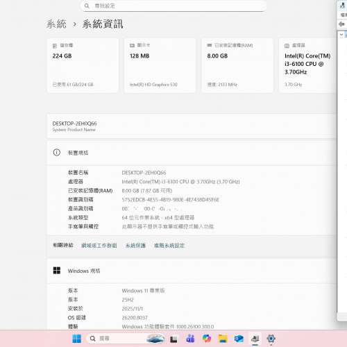Open the 網域或工作群組 link
Screen dimensions: 347x347
[x=99, y=246]
